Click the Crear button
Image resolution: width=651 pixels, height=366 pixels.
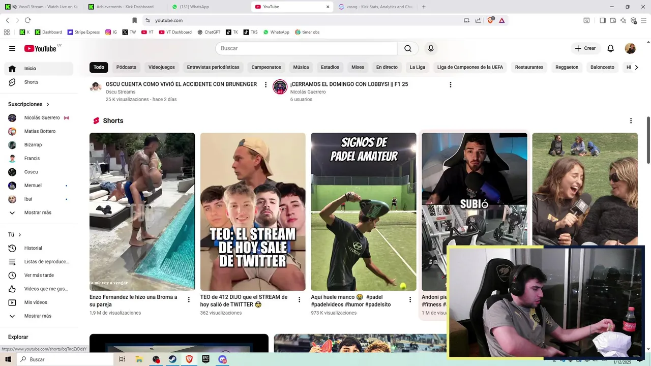click(x=585, y=48)
